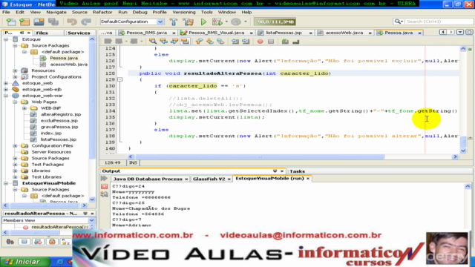Click the Save All toolbar icon
Image resolution: width=475 pixels, height=267 pixels.
click(x=53, y=22)
